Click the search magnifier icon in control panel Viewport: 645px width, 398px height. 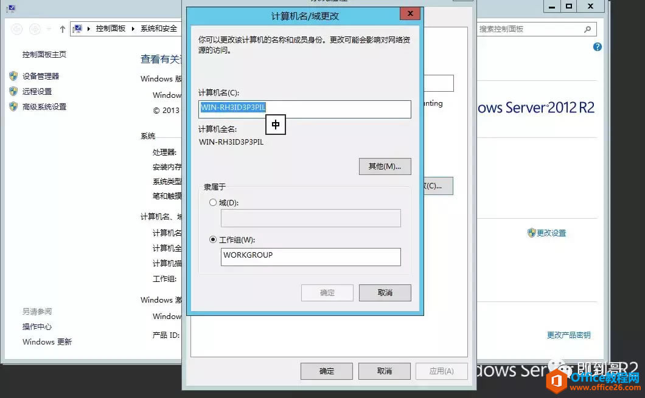[x=587, y=29]
